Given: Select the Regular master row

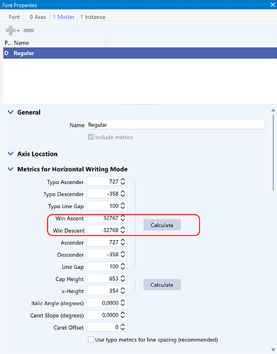Looking at the screenshot, I should (x=140, y=53).
